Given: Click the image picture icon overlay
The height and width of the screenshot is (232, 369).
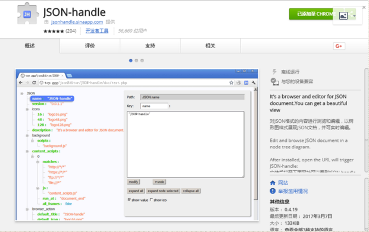Looking at the screenshot, I should tap(343, 15).
